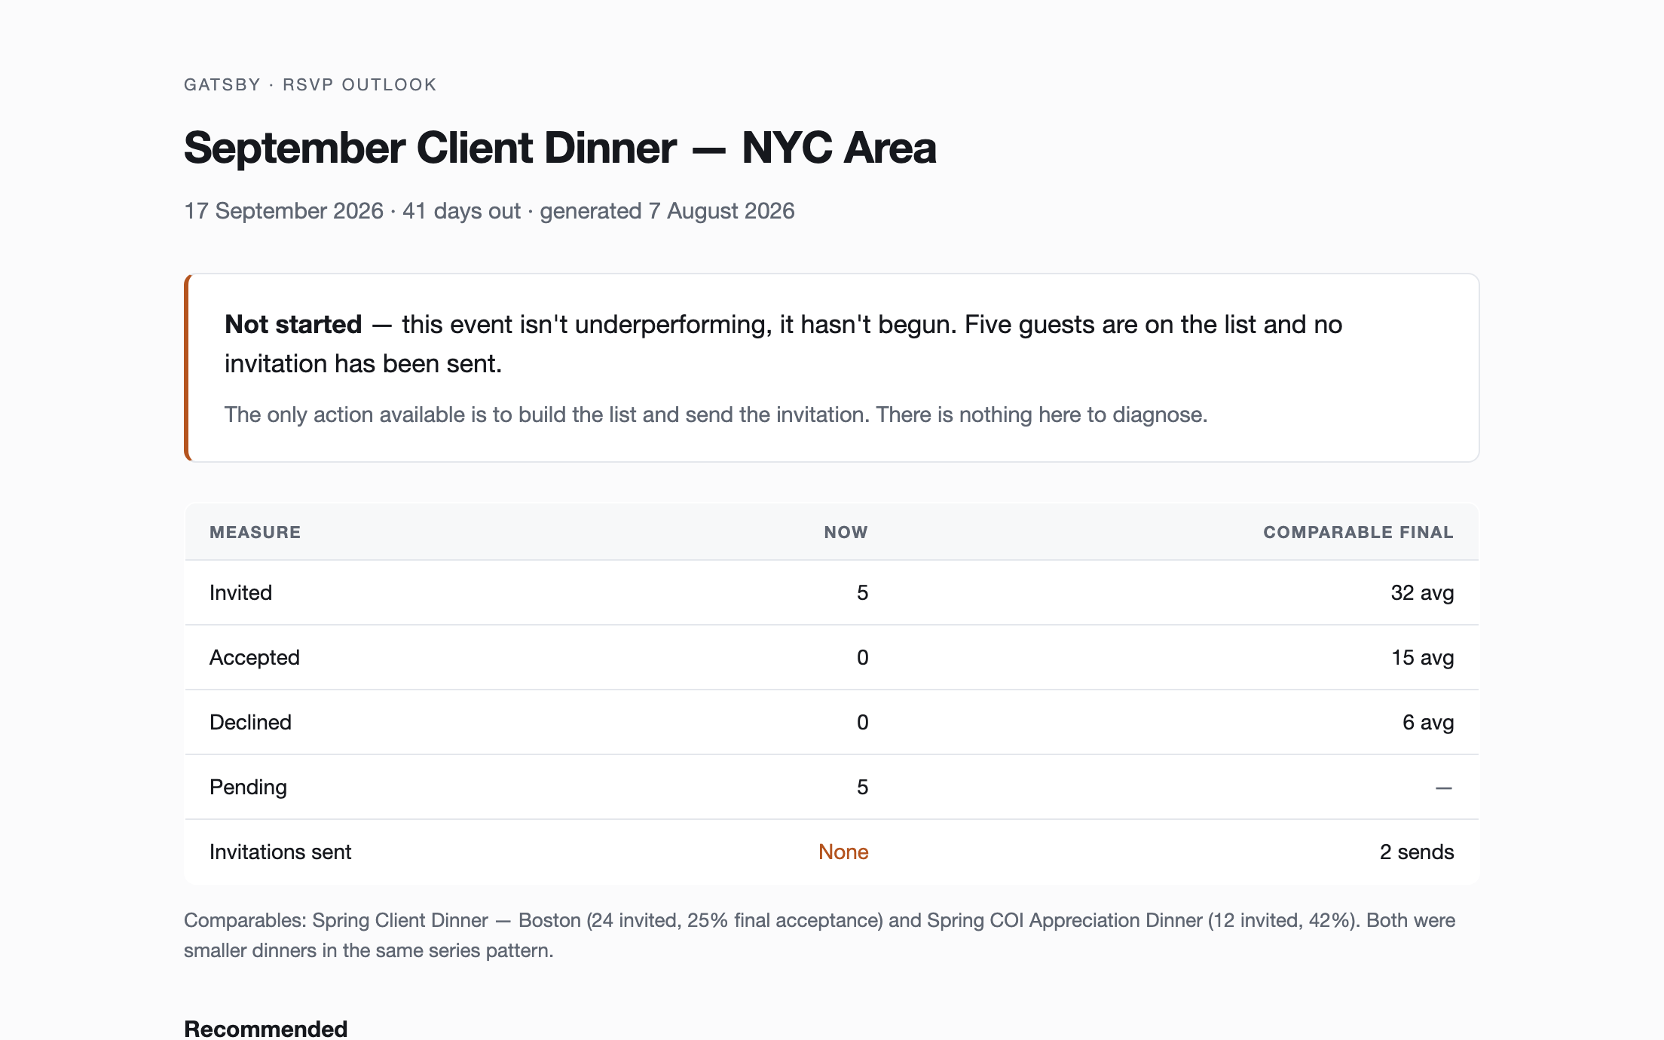Click the '2 sends' comparable value
Viewport: 1664px width, 1040px height.
click(x=1417, y=852)
